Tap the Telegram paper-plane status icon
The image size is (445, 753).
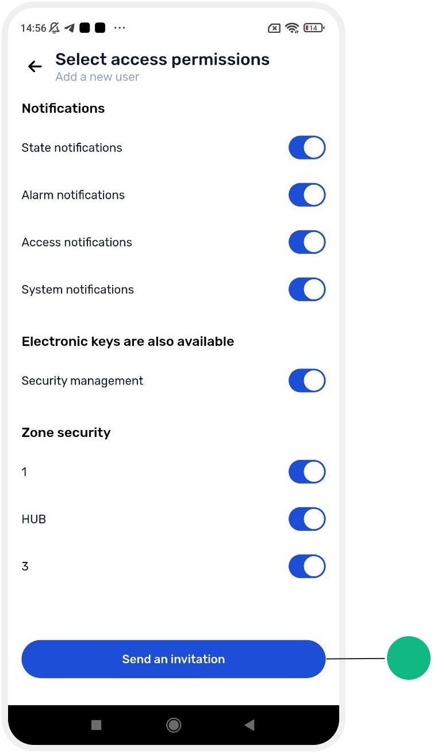70,28
